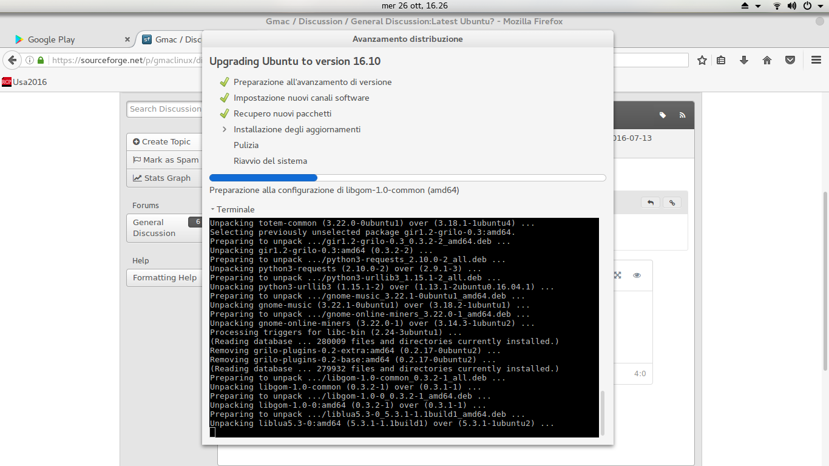
Task: Show the bookmarks list icon
Action: click(721, 60)
